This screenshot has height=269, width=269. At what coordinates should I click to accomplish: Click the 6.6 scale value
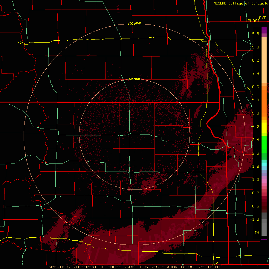(256, 87)
